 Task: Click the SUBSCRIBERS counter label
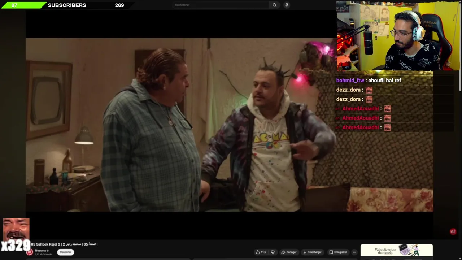tap(67, 5)
